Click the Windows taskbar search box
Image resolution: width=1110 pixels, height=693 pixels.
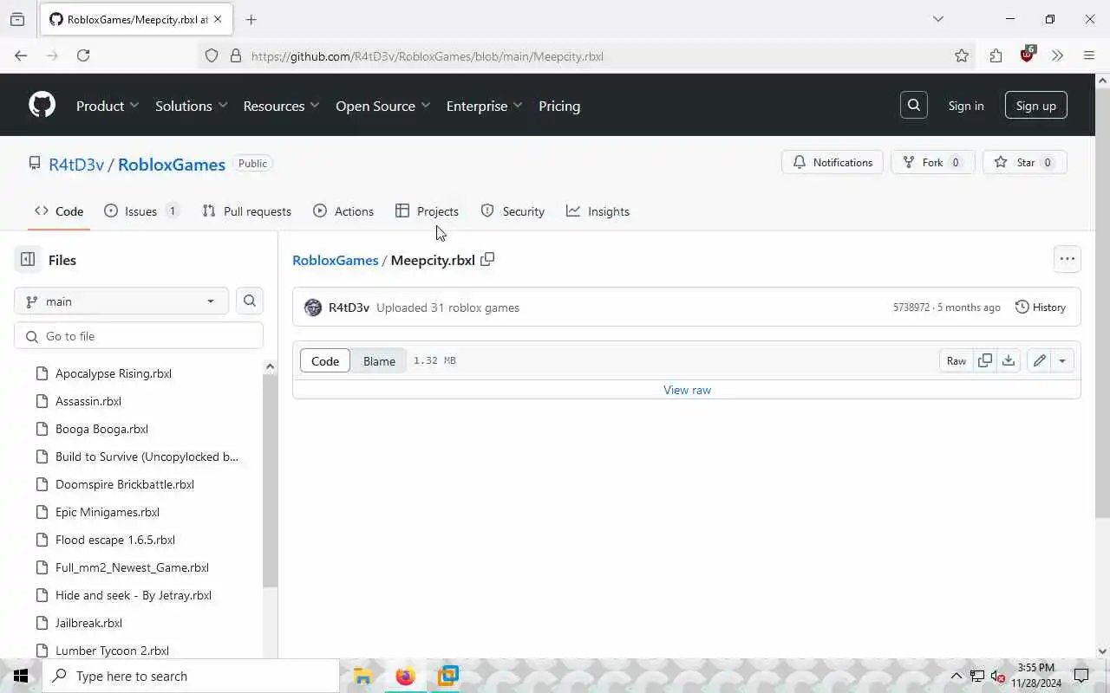191,677
